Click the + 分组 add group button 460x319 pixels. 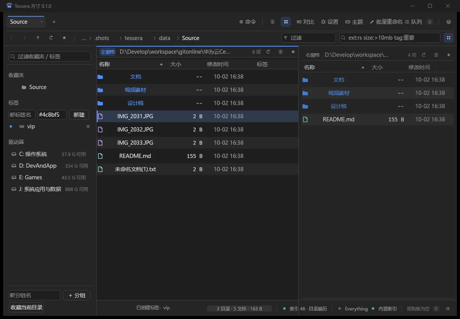pos(76,295)
